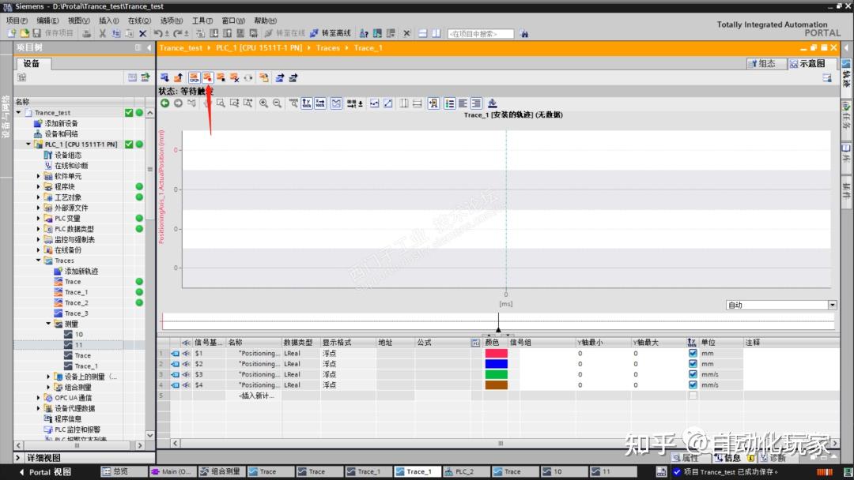Select the 添加新轨迹 tree item

point(81,272)
